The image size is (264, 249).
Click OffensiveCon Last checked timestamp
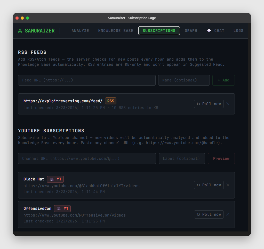(x=64, y=221)
